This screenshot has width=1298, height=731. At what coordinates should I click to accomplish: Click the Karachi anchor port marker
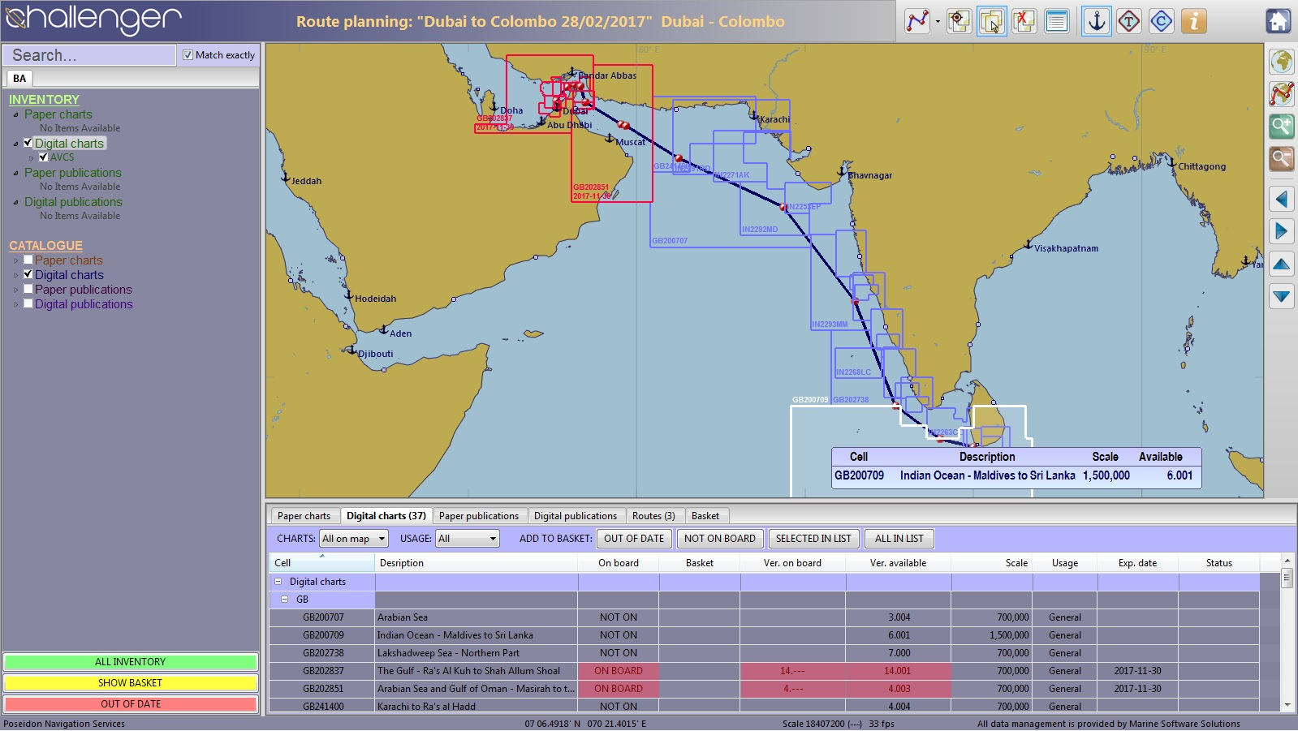pyautogui.click(x=753, y=116)
